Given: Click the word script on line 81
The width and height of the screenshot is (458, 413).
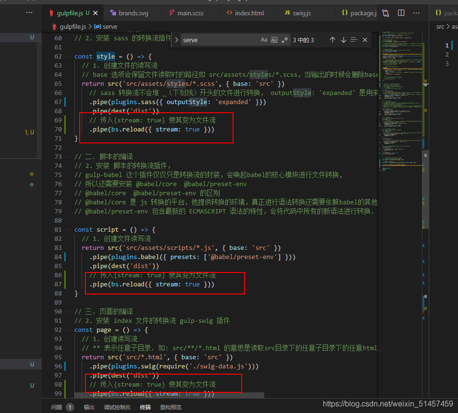Looking at the screenshot, I should click(107, 230).
